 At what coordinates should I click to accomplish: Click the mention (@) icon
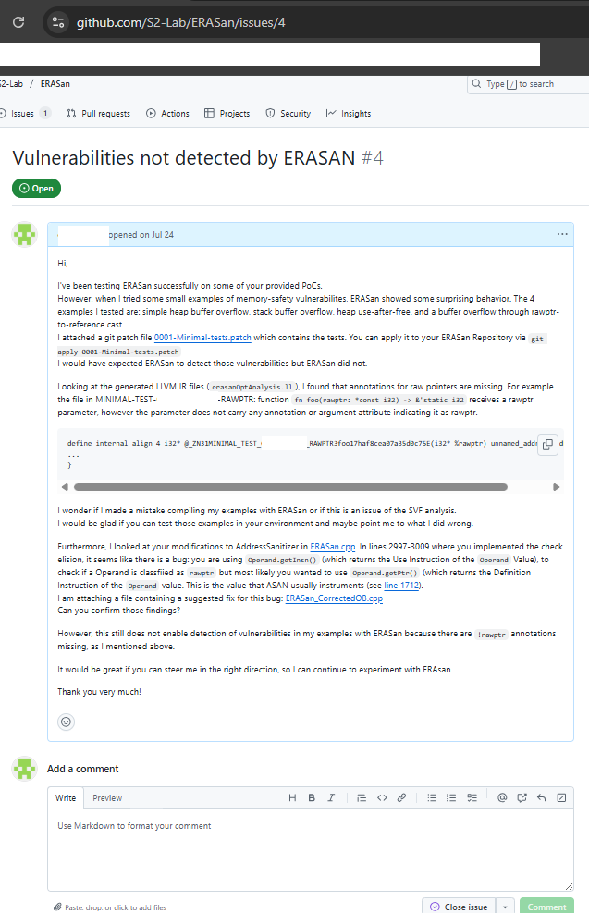click(x=502, y=797)
